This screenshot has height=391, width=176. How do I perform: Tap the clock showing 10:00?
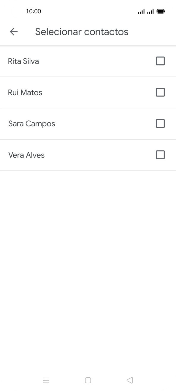(34, 11)
